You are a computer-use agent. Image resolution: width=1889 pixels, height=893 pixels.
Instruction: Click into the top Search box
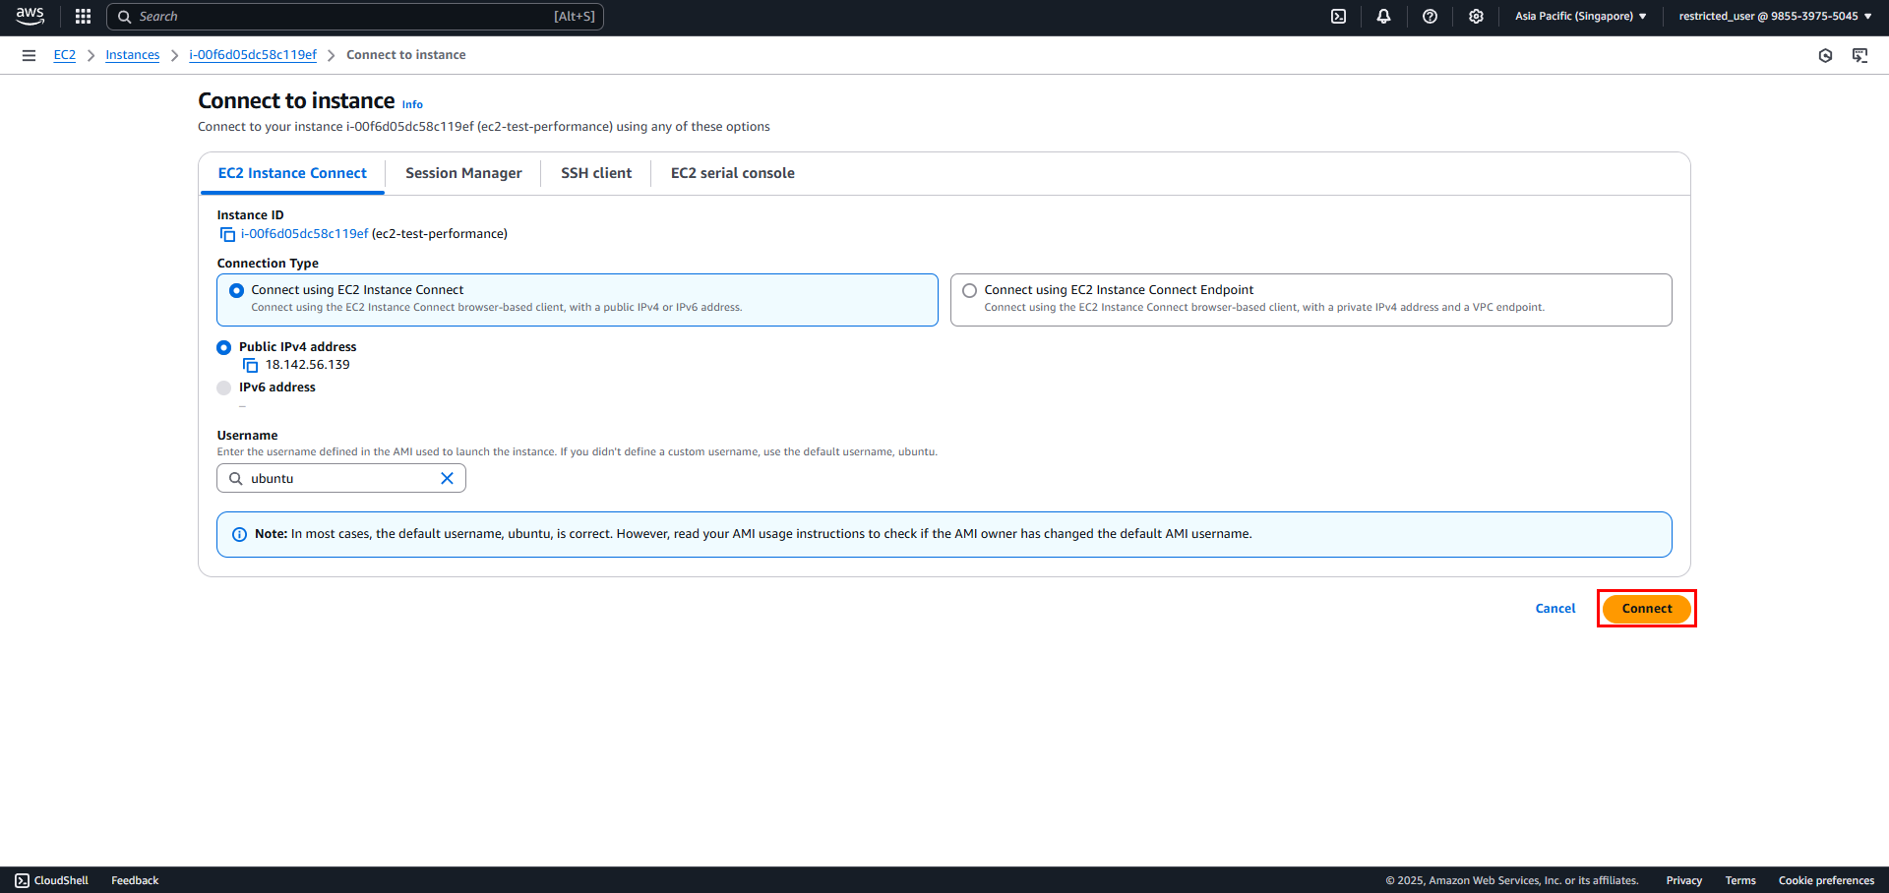pos(355,16)
